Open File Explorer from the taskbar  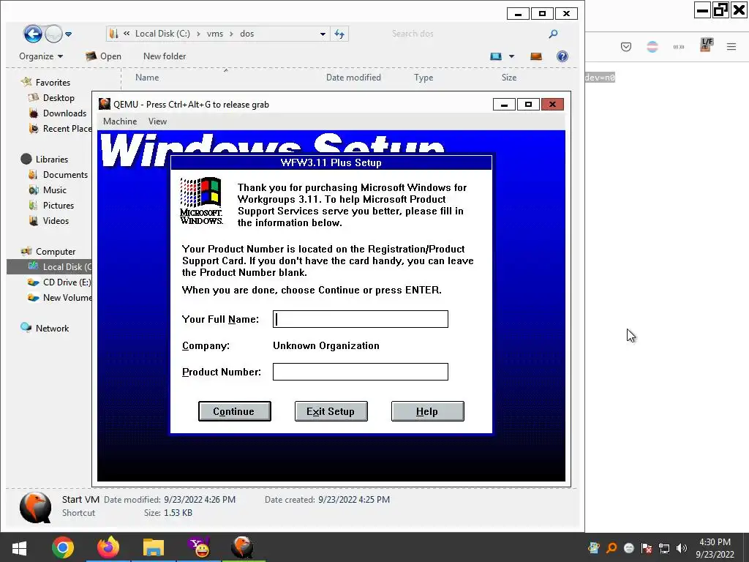tap(154, 547)
